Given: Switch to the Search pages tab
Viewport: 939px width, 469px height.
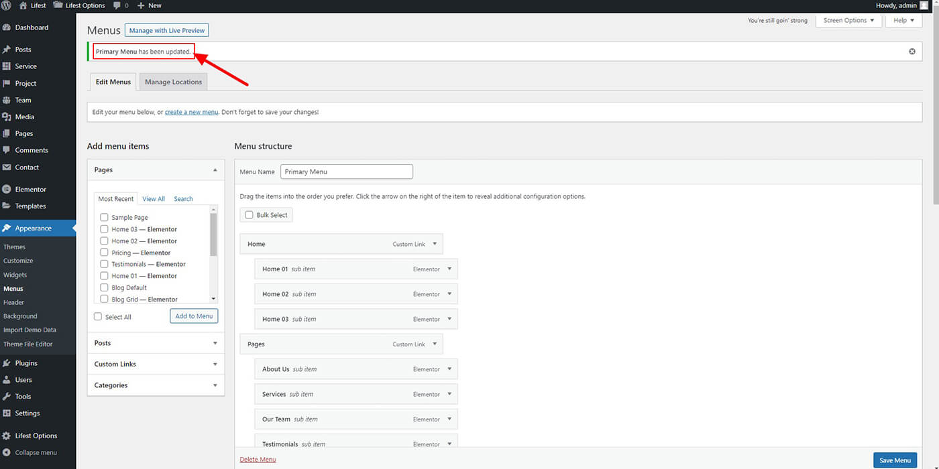Looking at the screenshot, I should coord(183,199).
